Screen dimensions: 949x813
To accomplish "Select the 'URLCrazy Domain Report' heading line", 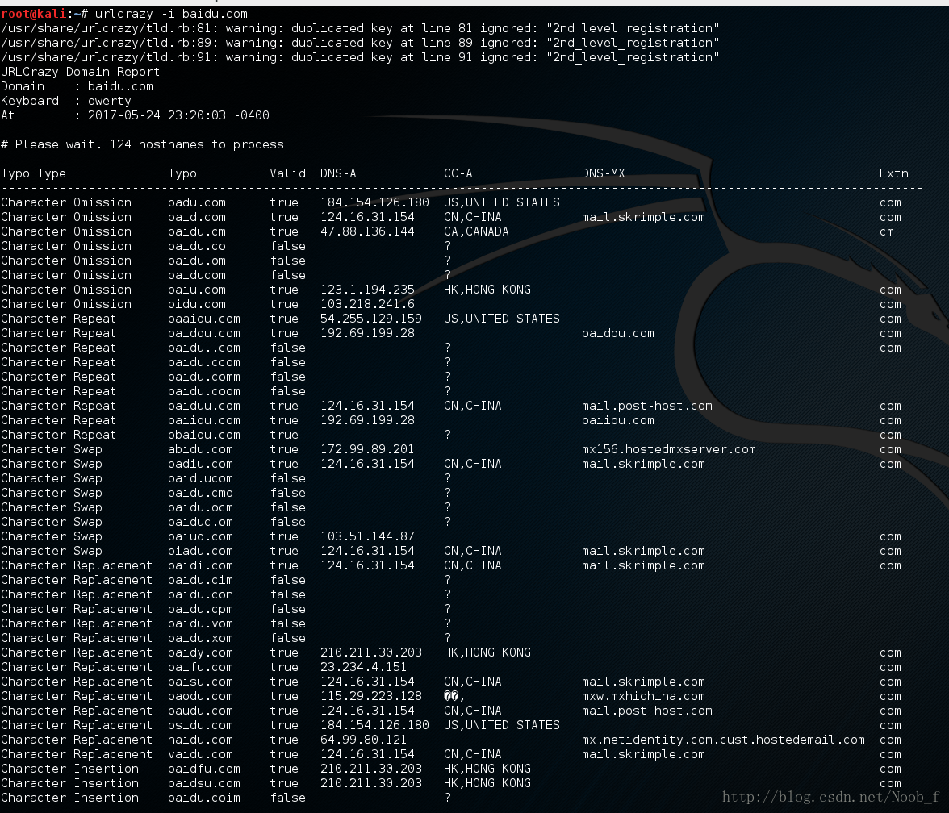I will [80, 71].
